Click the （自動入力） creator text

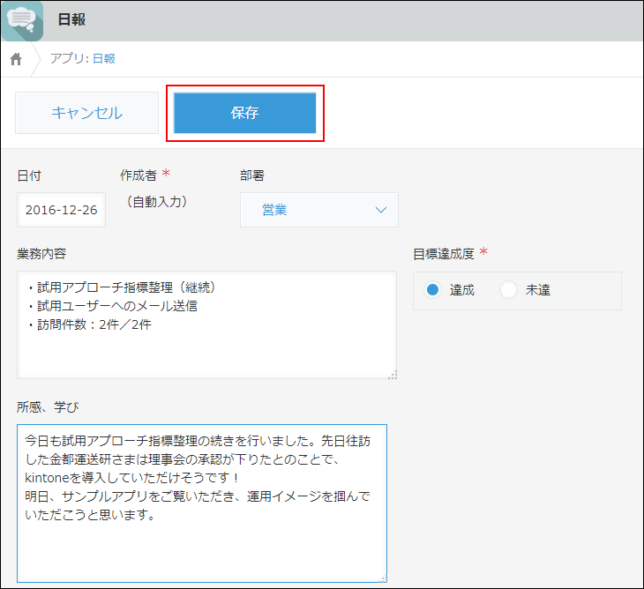coord(156,202)
